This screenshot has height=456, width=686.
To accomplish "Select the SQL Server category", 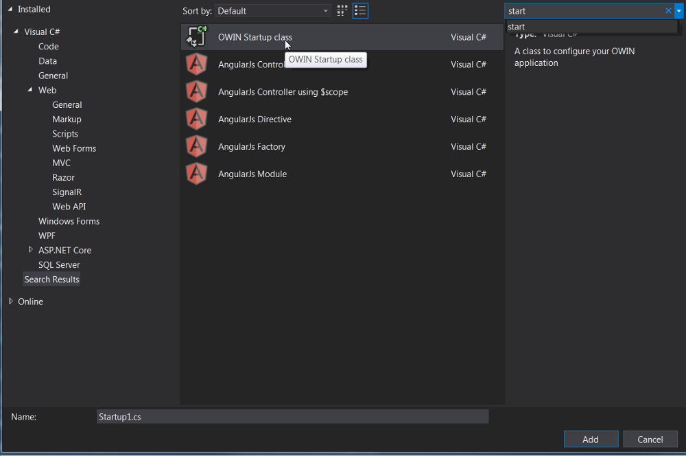I will pos(59,264).
